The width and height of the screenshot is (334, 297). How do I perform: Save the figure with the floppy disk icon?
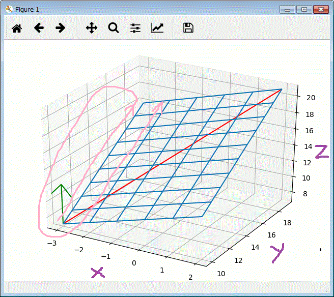[x=188, y=28]
